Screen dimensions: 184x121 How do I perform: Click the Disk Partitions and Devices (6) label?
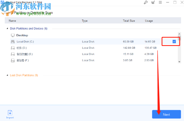click(x=29, y=29)
